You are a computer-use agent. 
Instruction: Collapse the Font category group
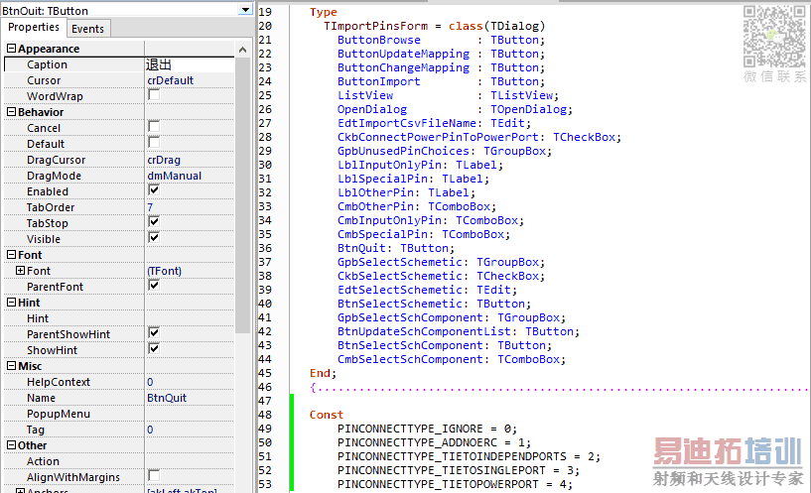point(11,254)
